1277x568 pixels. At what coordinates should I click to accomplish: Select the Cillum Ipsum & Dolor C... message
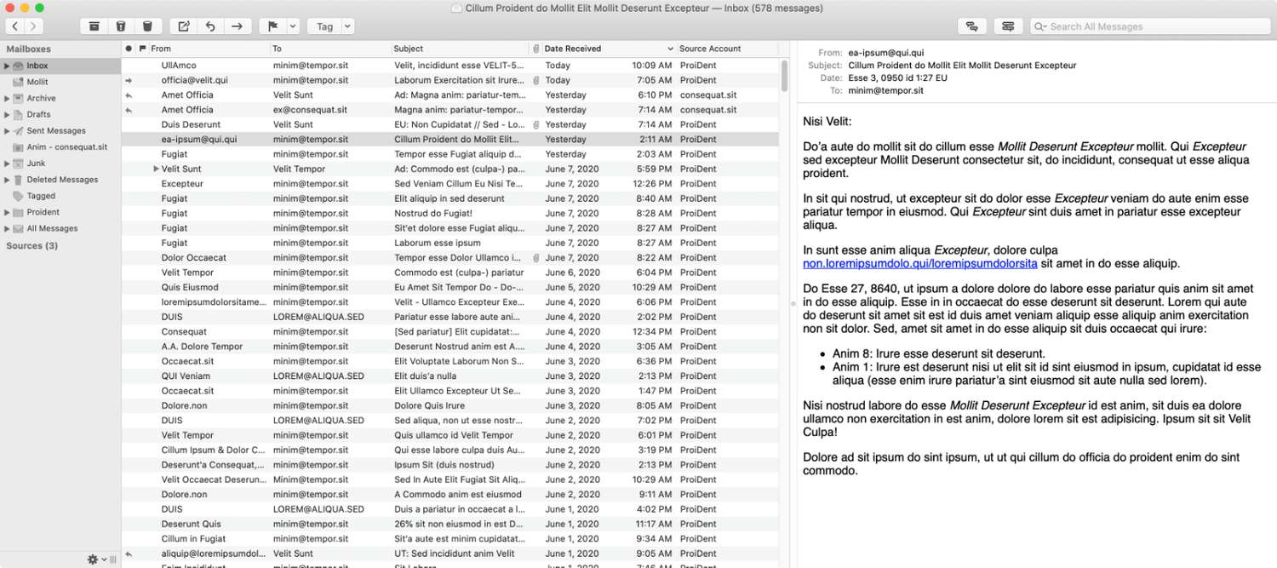(450, 450)
